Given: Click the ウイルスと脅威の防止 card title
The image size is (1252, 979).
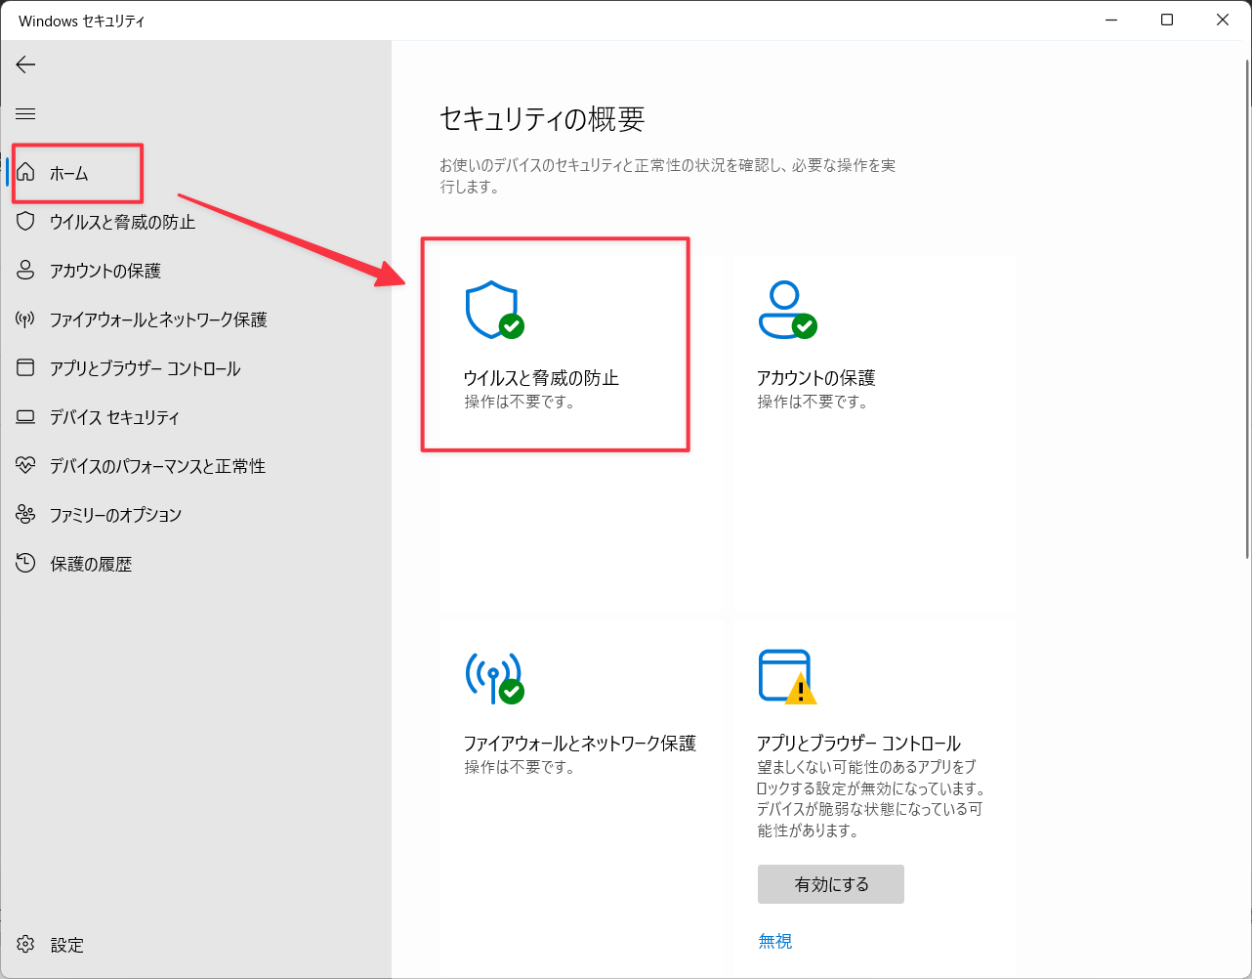Looking at the screenshot, I should [541, 378].
